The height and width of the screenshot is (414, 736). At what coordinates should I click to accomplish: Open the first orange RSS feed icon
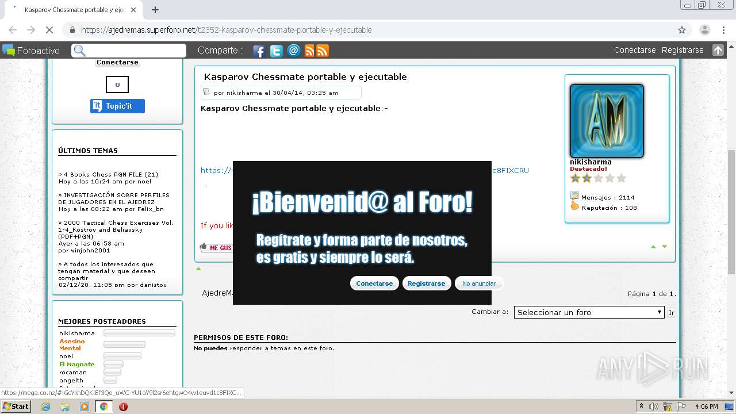click(x=309, y=51)
